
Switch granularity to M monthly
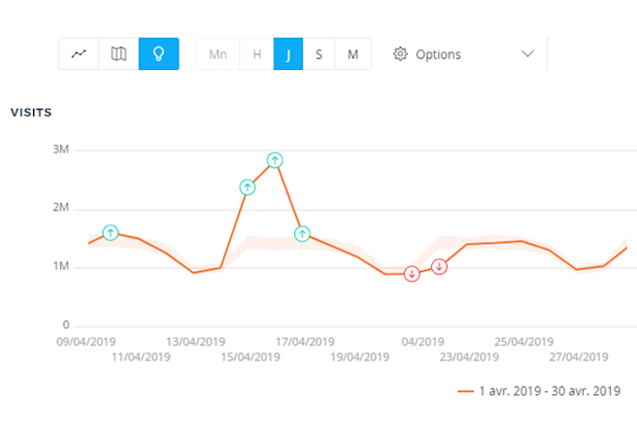[x=352, y=54]
